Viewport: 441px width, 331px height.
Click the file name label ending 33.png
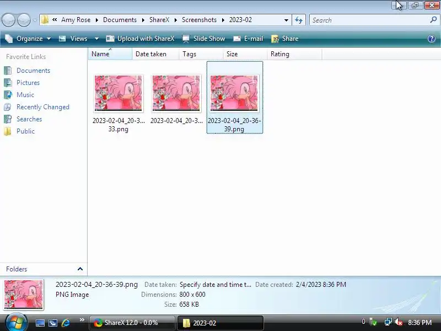pos(119,125)
